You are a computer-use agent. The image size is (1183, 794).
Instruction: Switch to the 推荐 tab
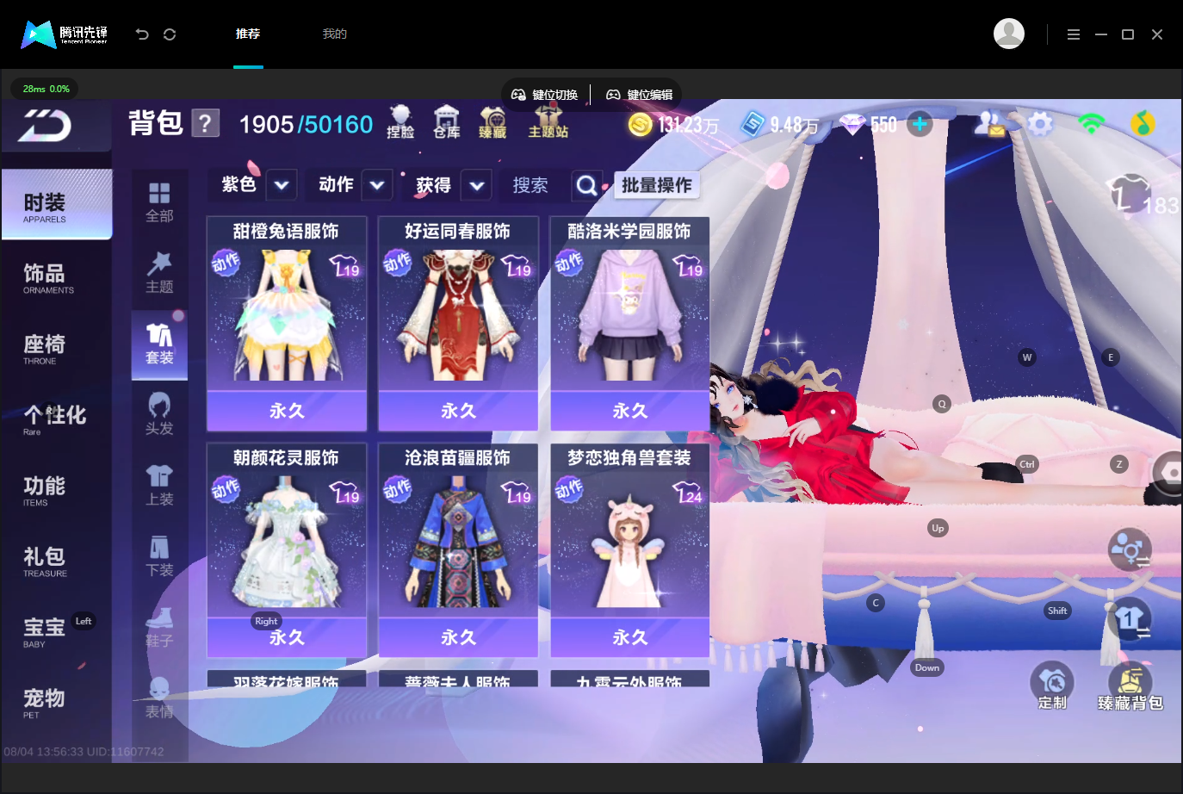(x=248, y=34)
